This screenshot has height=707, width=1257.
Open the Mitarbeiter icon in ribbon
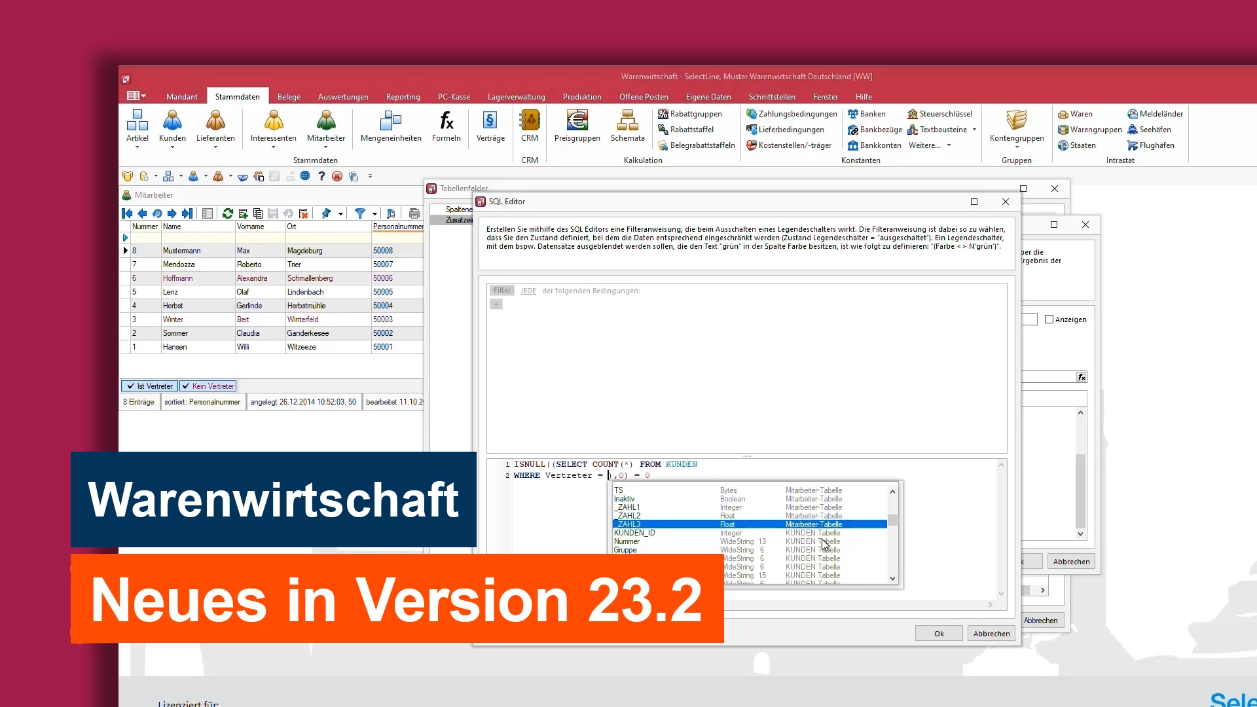pyautogui.click(x=326, y=121)
